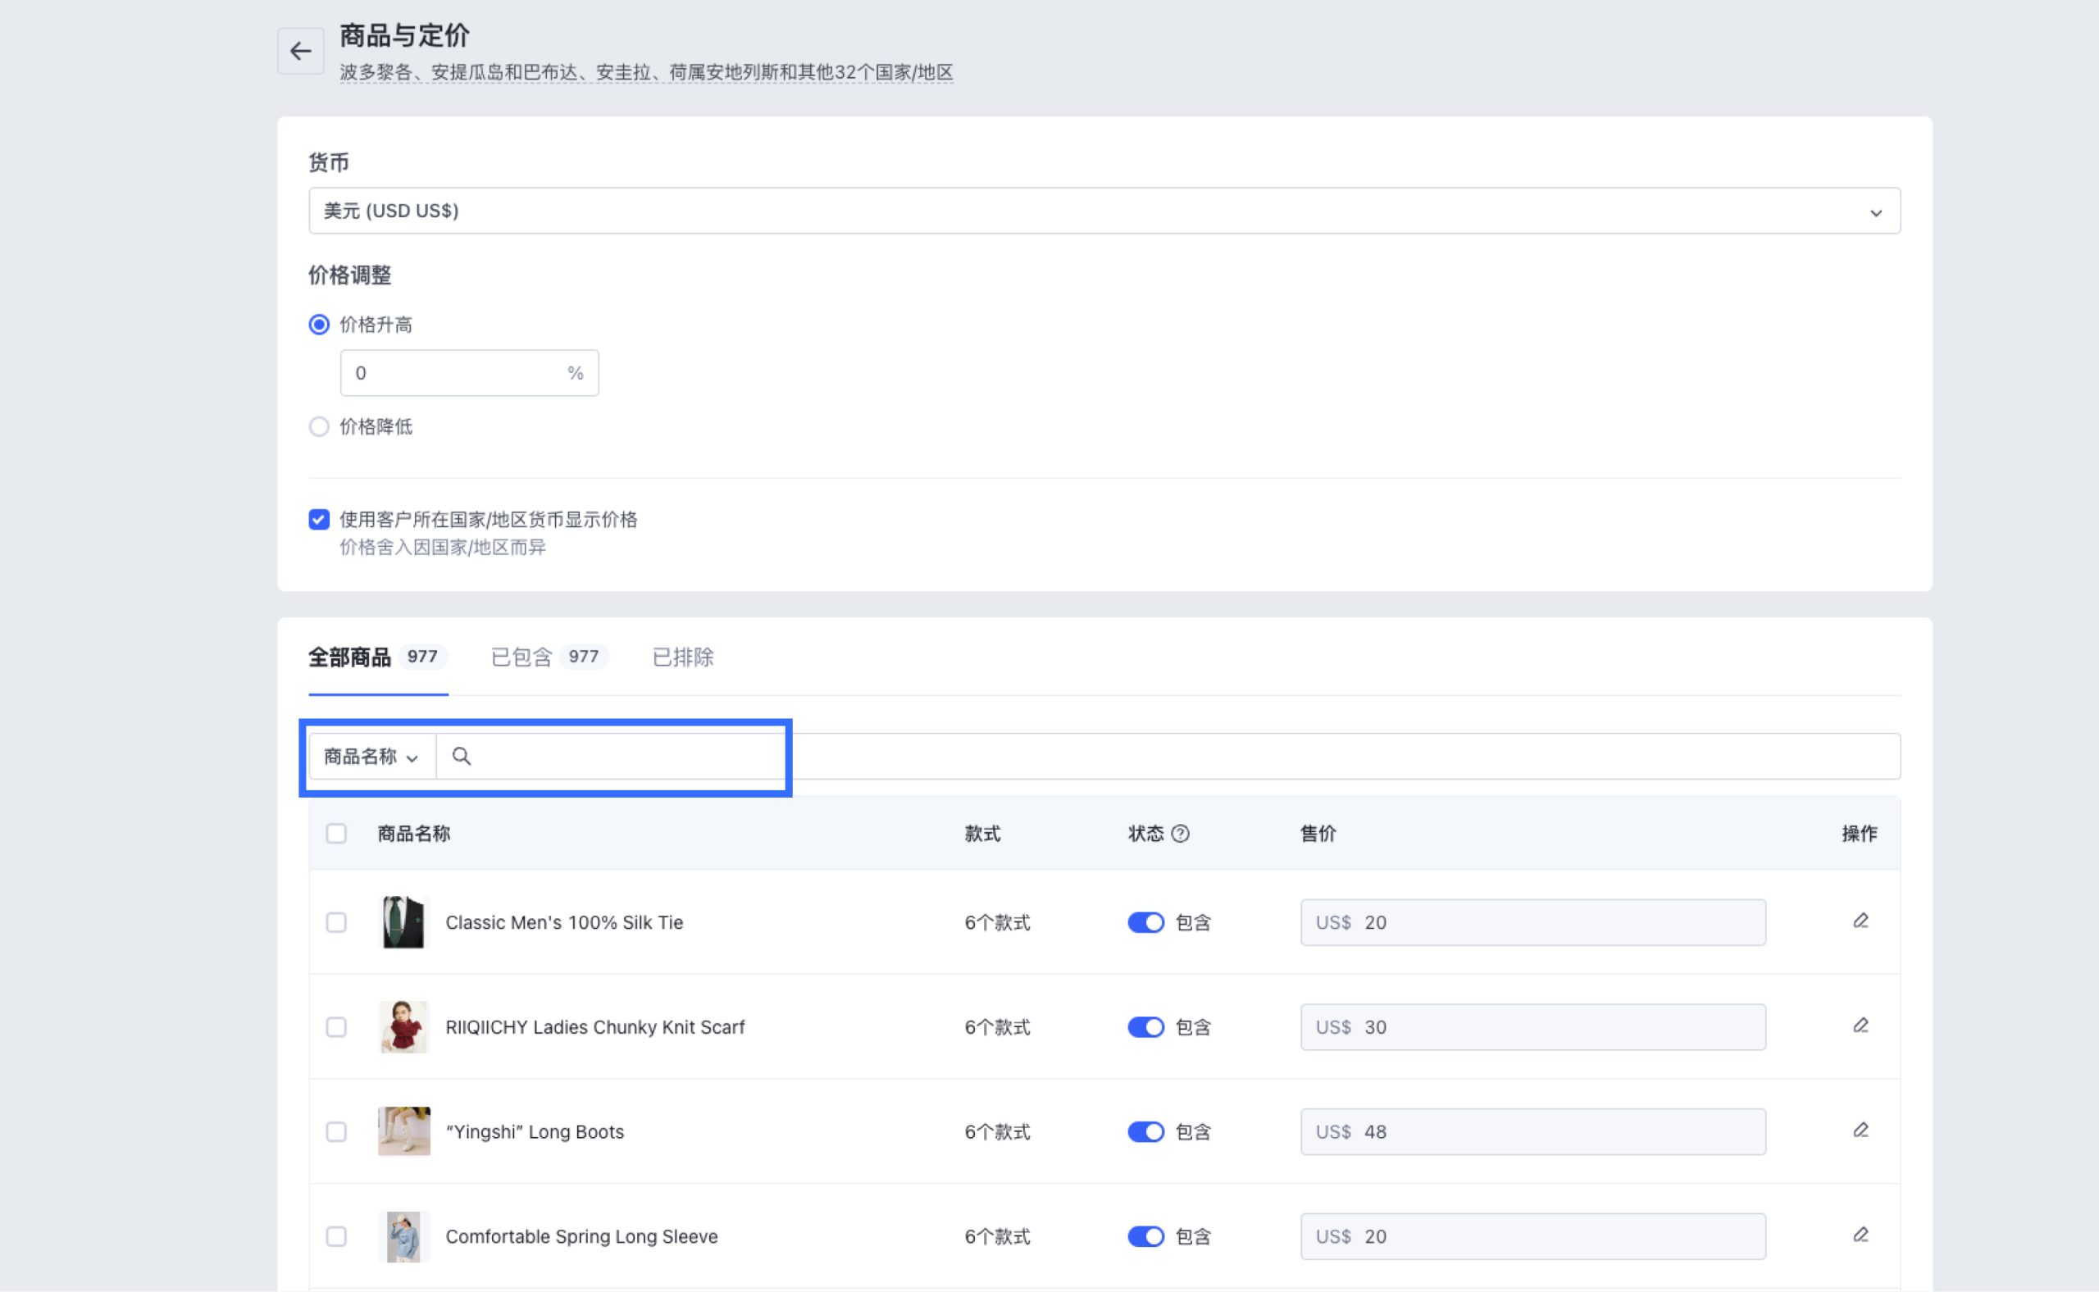Click the 状态 help question mark icon
This screenshot has height=1292, width=2099.
tap(1179, 833)
